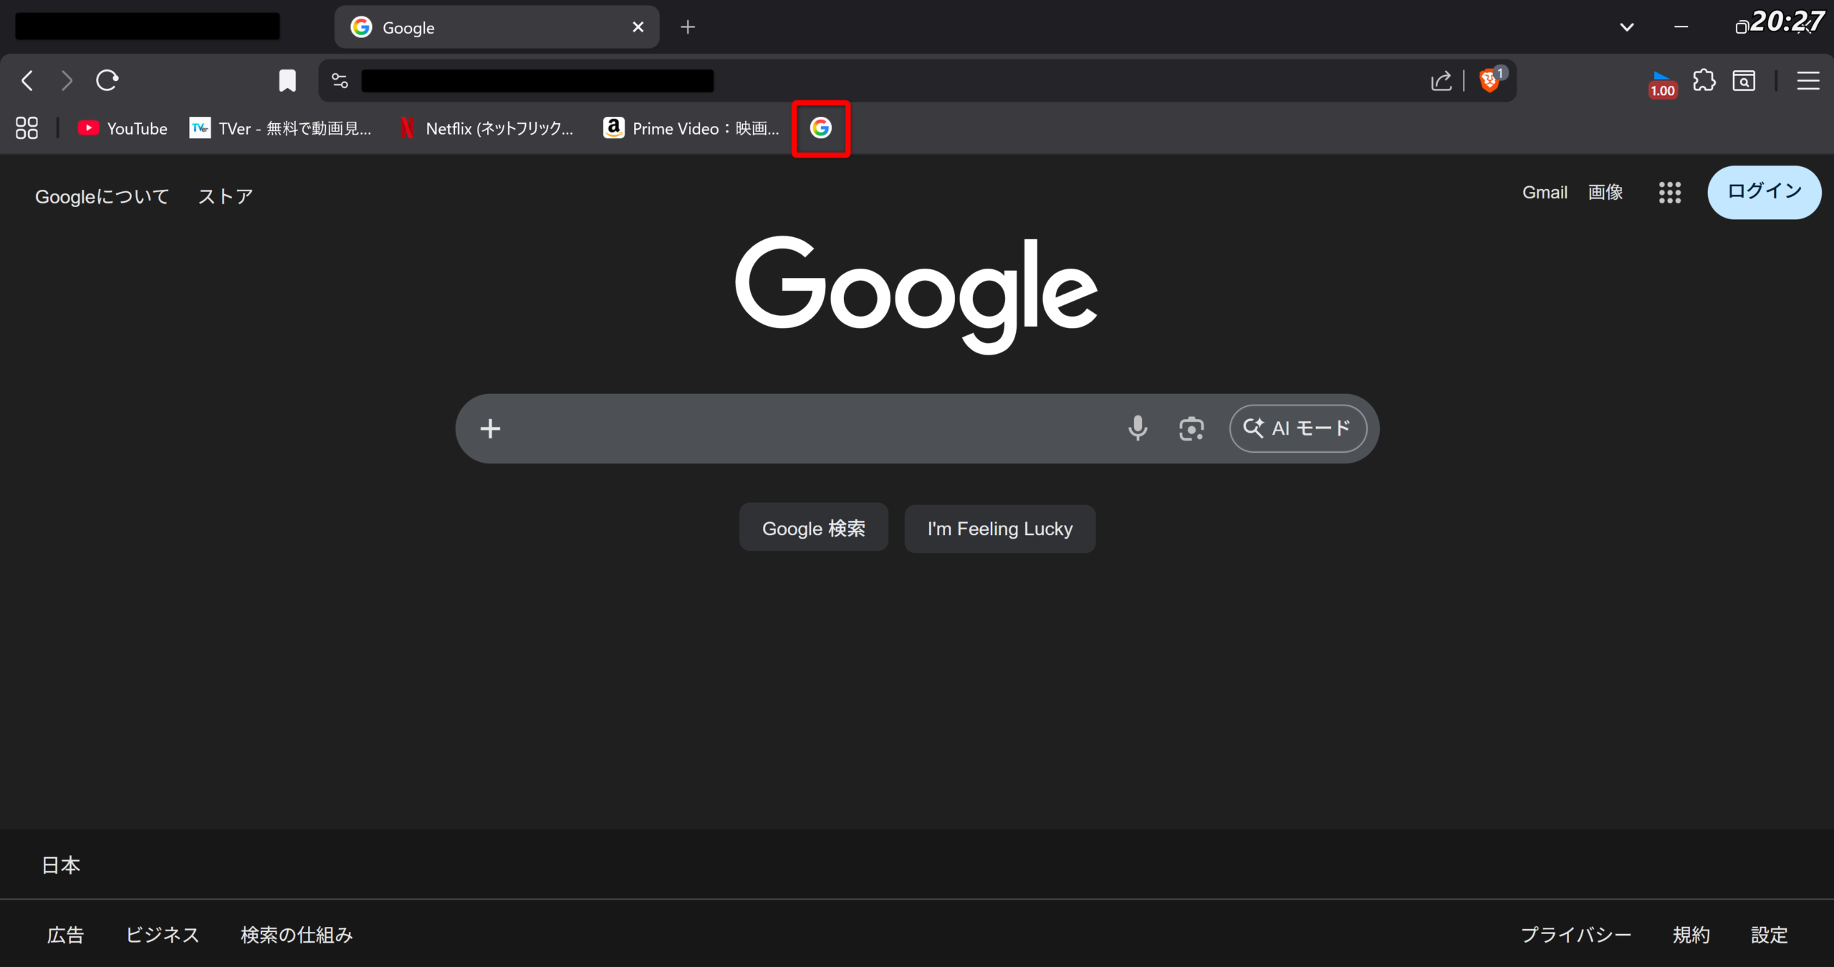
Task: Click the Google favicon bookmark
Action: click(x=820, y=128)
